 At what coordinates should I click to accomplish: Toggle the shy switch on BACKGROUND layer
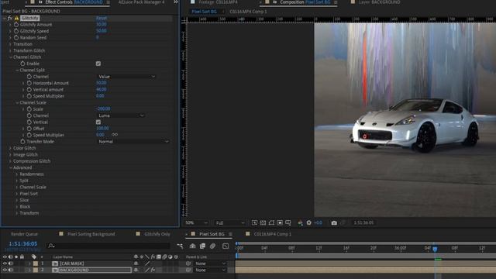point(136,270)
